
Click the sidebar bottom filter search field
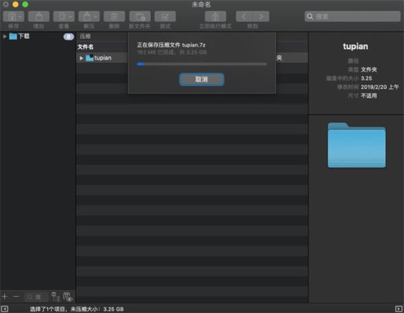point(36,297)
